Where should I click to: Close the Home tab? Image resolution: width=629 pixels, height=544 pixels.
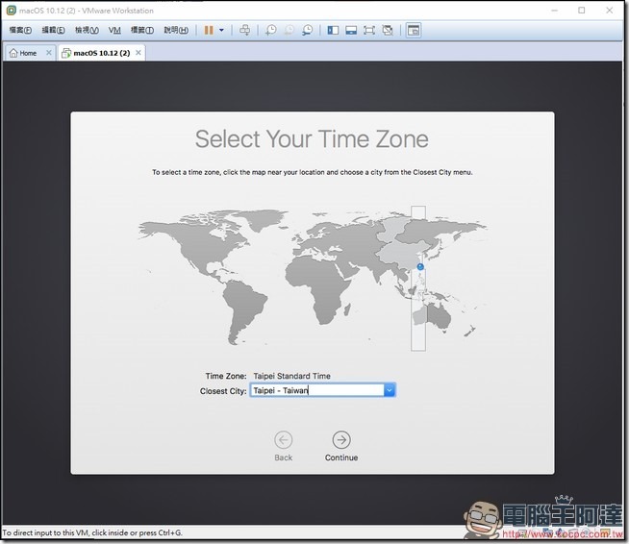click(48, 53)
